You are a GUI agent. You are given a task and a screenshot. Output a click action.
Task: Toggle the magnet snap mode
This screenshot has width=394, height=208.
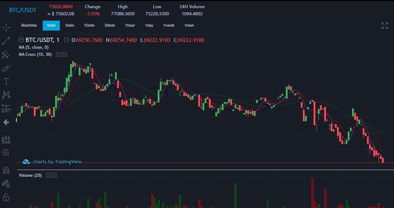[6, 170]
